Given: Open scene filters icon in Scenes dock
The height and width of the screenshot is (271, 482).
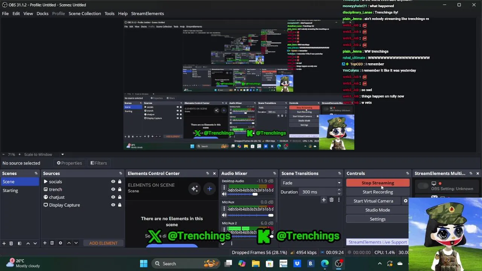Looking at the screenshot, I should tap(19, 243).
